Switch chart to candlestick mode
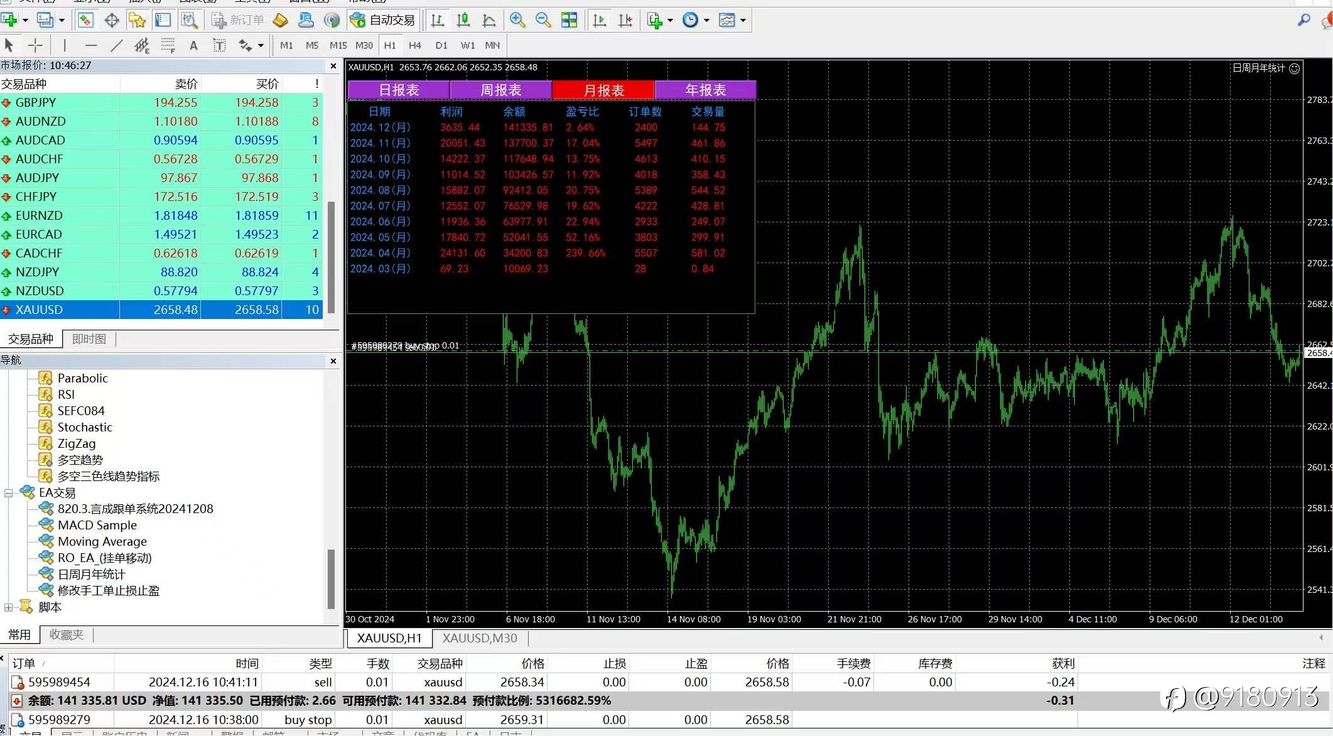The width and height of the screenshot is (1333, 736). click(x=463, y=20)
